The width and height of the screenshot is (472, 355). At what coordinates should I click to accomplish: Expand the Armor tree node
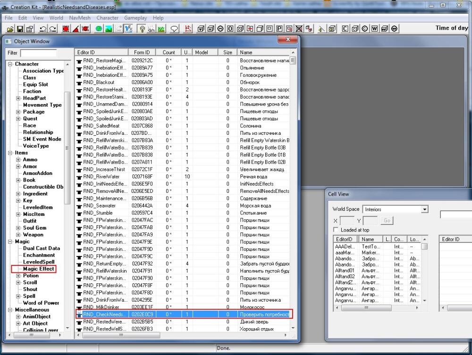coord(18,166)
